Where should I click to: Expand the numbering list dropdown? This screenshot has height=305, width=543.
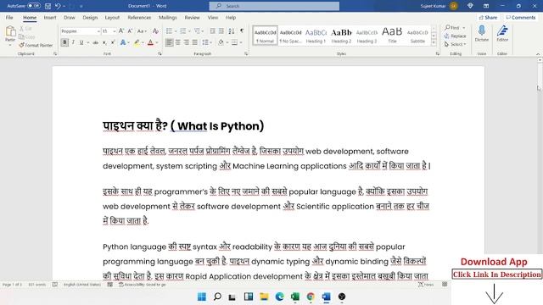coord(189,31)
